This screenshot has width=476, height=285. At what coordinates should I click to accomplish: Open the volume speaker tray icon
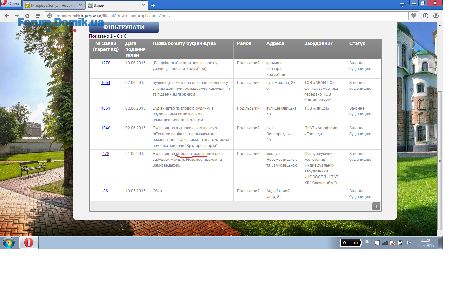click(x=408, y=243)
